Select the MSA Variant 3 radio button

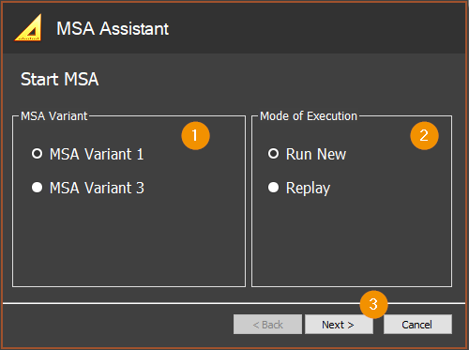(37, 188)
